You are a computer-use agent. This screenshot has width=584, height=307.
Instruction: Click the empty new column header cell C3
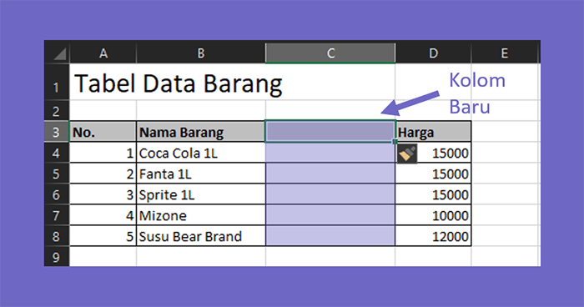coord(330,132)
